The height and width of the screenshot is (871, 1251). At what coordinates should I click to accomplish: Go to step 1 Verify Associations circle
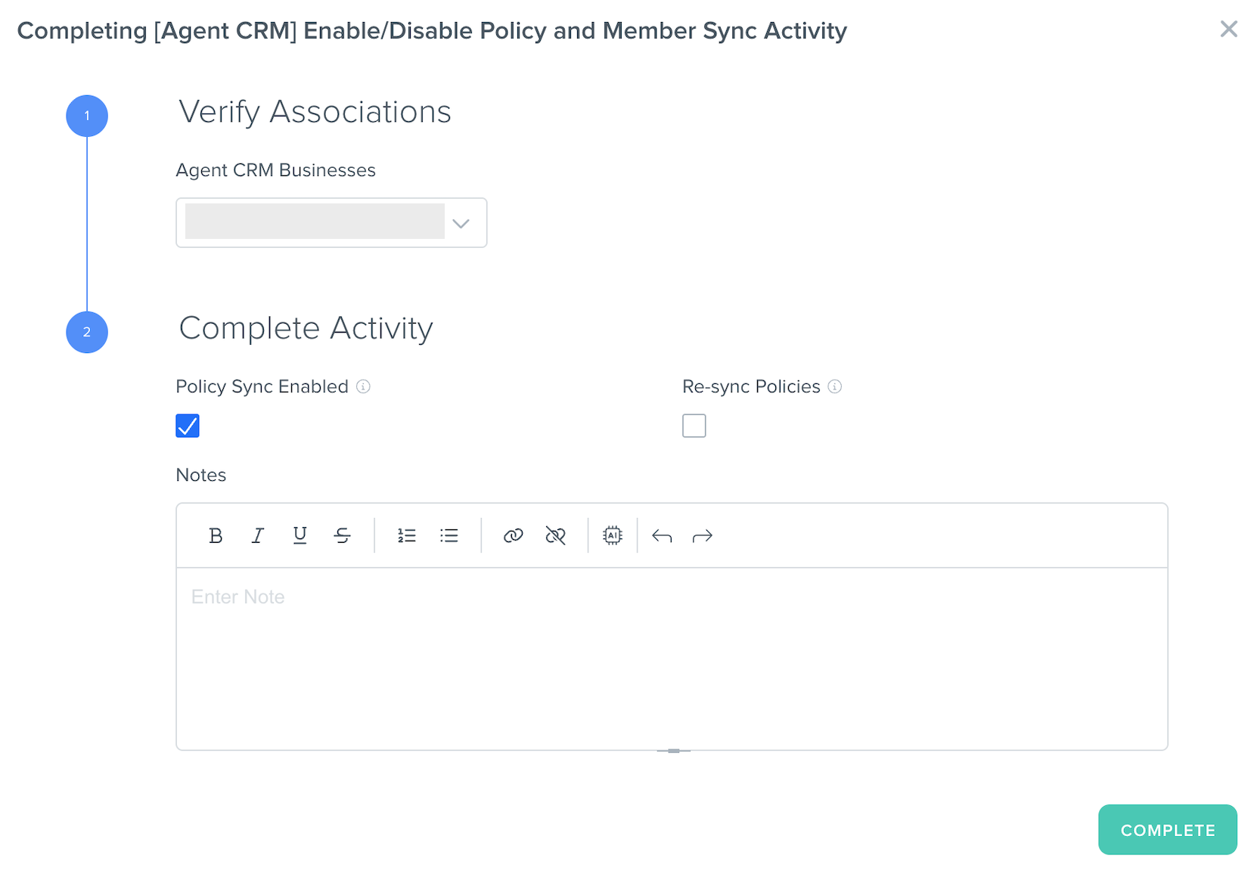tap(87, 116)
